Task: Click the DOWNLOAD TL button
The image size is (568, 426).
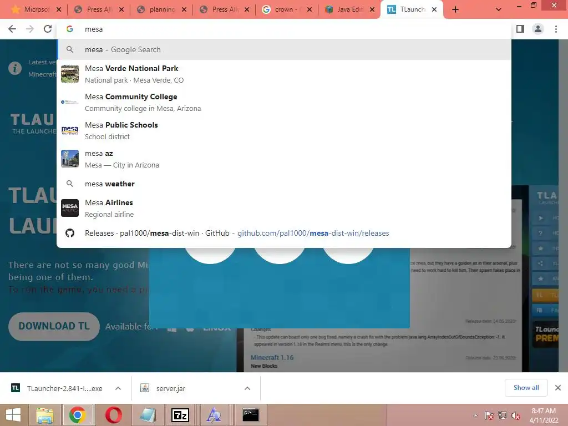Action: [x=54, y=326]
